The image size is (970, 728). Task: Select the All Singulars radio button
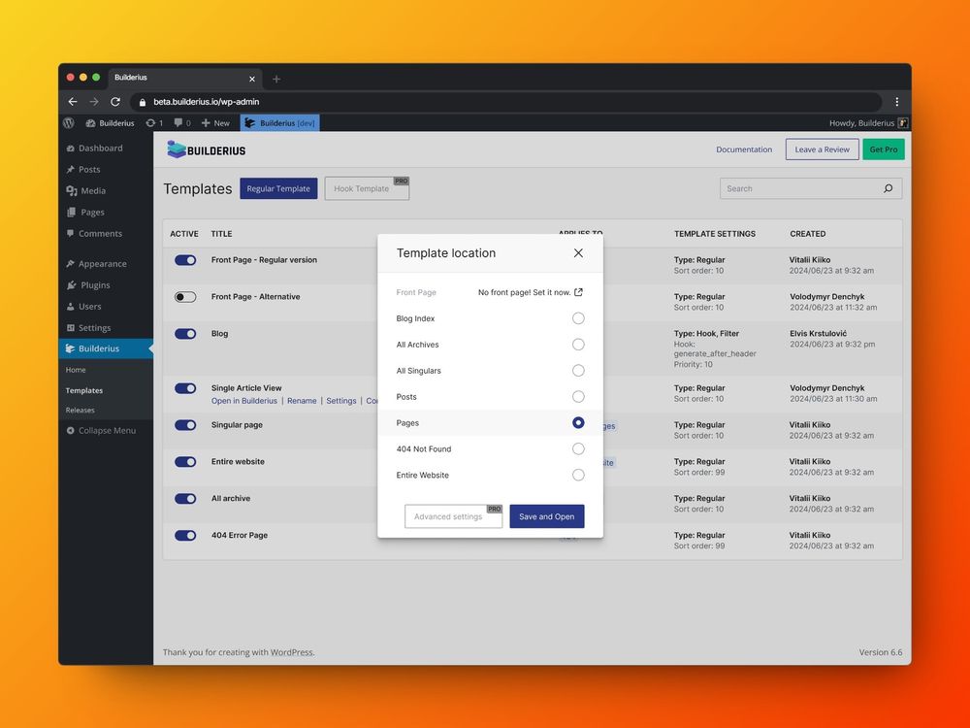[x=578, y=370]
